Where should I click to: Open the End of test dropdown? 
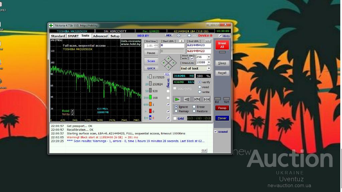[209, 68]
